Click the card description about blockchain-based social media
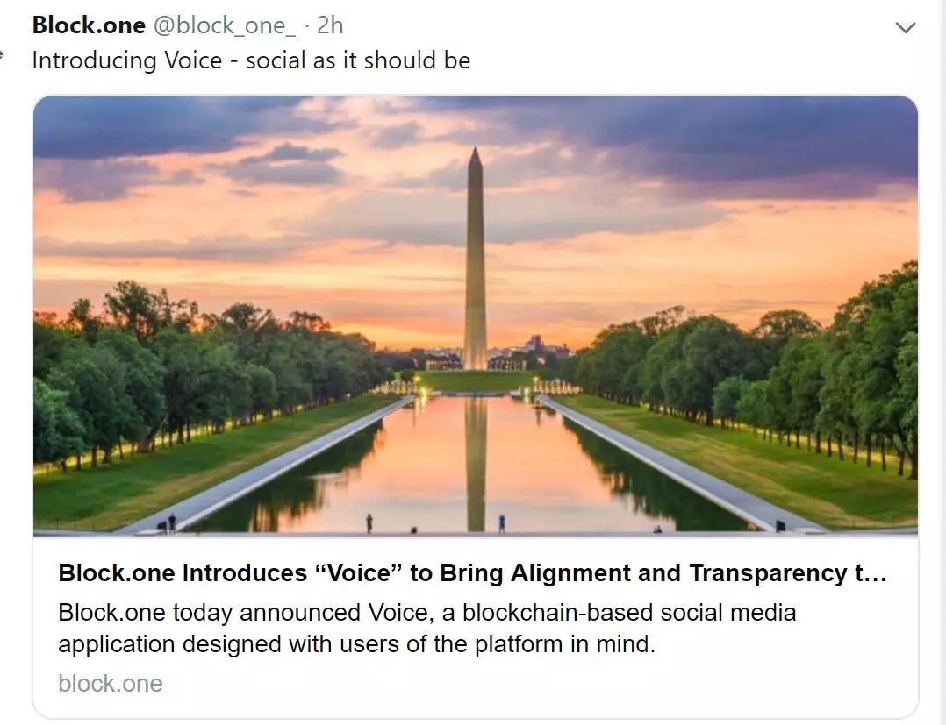Viewport: 946px width, 725px height. point(427,628)
